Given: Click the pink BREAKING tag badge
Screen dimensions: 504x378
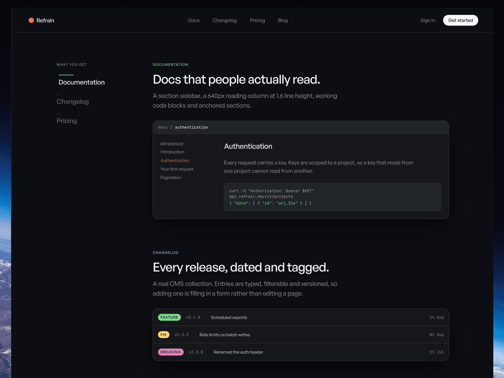Looking at the screenshot, I should click(x=171, y=352).
